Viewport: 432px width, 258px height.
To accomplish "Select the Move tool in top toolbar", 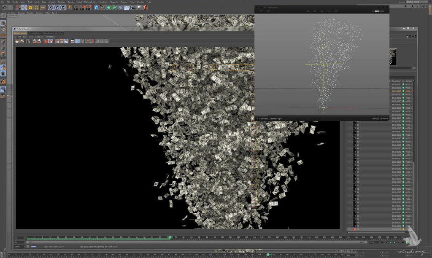I will pos(24,8).
